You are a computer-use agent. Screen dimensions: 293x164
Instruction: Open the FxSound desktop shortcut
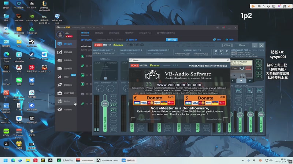31,5
